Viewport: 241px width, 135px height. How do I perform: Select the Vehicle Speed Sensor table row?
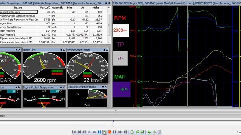(51, 27)
